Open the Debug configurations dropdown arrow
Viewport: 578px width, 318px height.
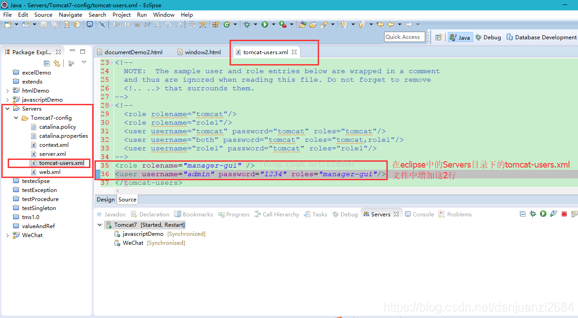(255, 24)
